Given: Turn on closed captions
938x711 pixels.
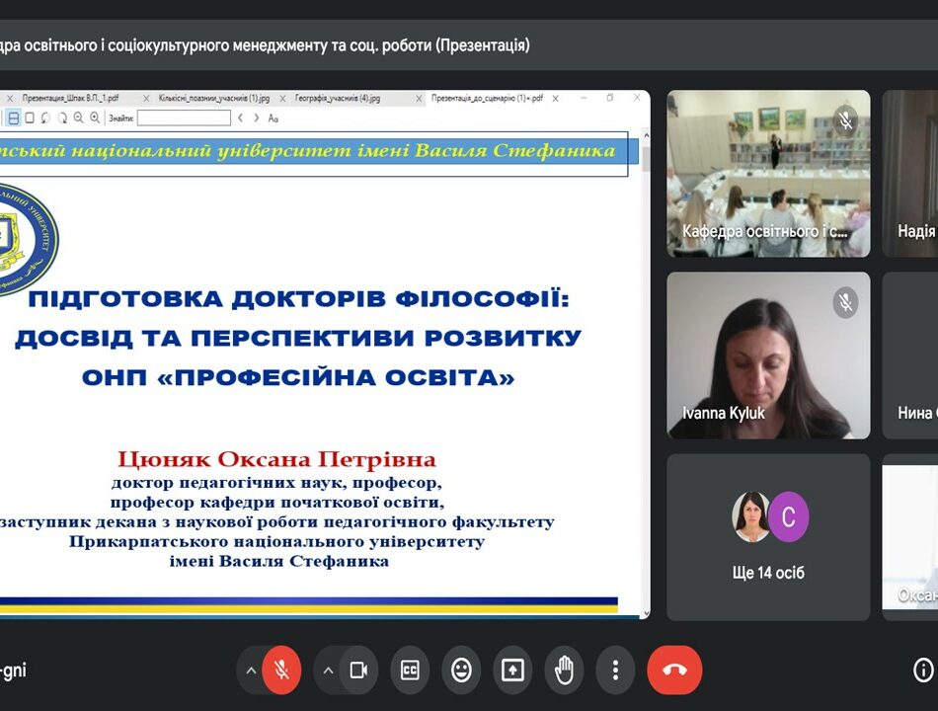Looking at the screenshot, I should pos(410,671).
